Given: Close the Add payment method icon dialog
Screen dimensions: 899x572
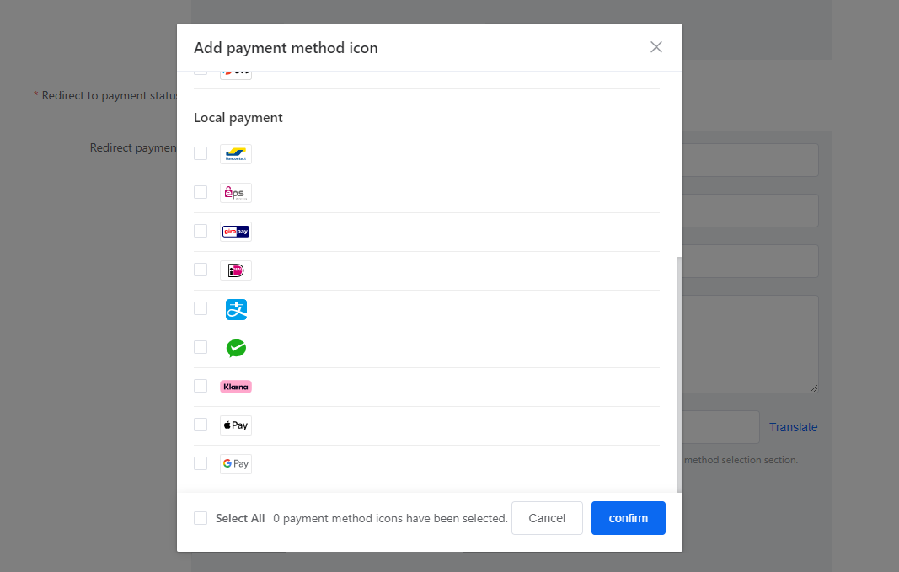Looking at the screenshot, I should pos(656,47).
